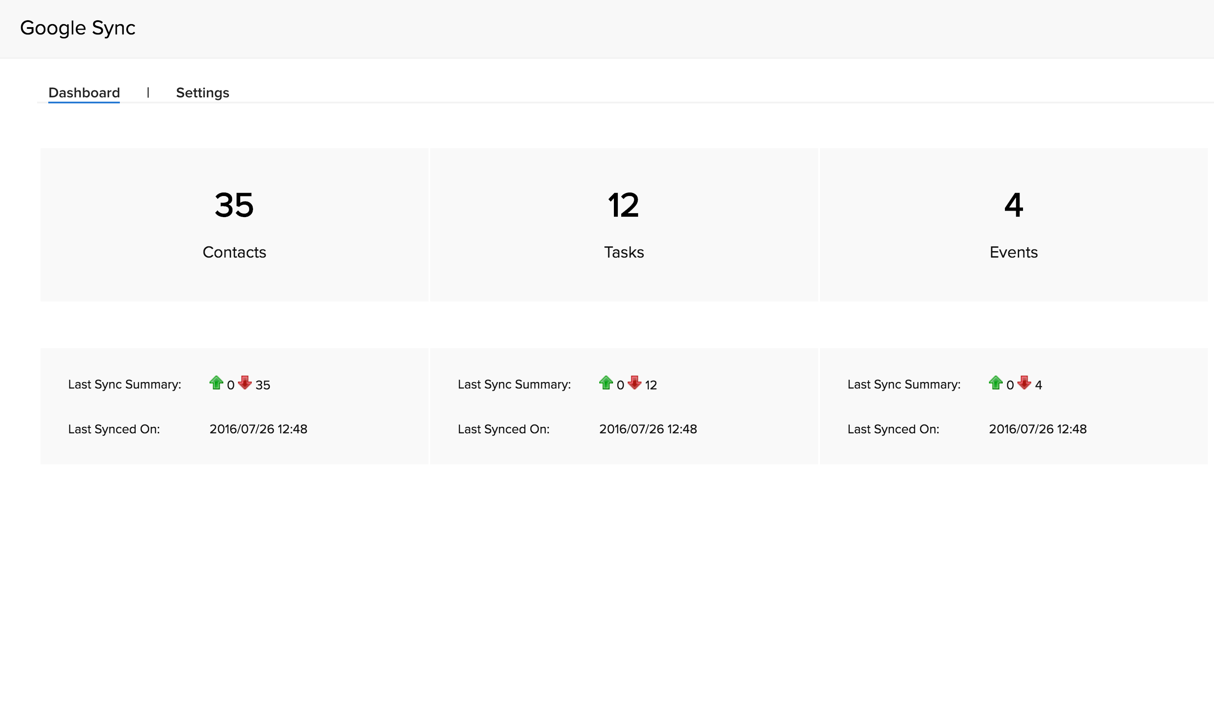Viewport: 1214px width, 703px height.
Task: Click the Tasks card label
Action: tap(624, 252)
